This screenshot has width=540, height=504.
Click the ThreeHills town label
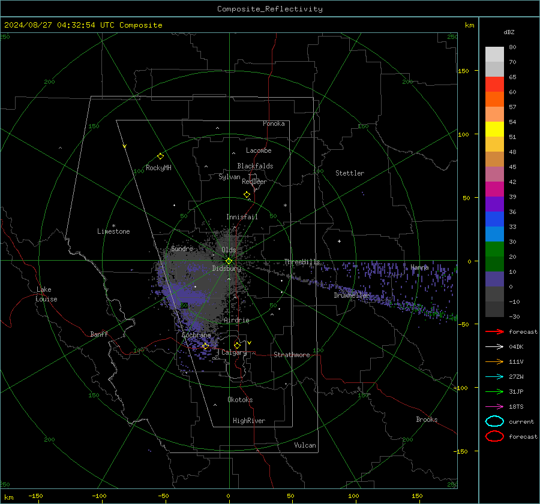[302, 262]
